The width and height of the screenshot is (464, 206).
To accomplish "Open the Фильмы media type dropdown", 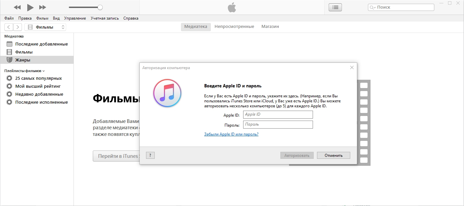I will click(45, 27).
